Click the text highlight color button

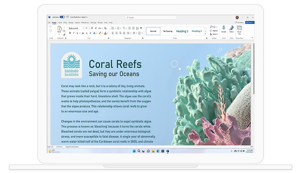(x=100, y=33)
